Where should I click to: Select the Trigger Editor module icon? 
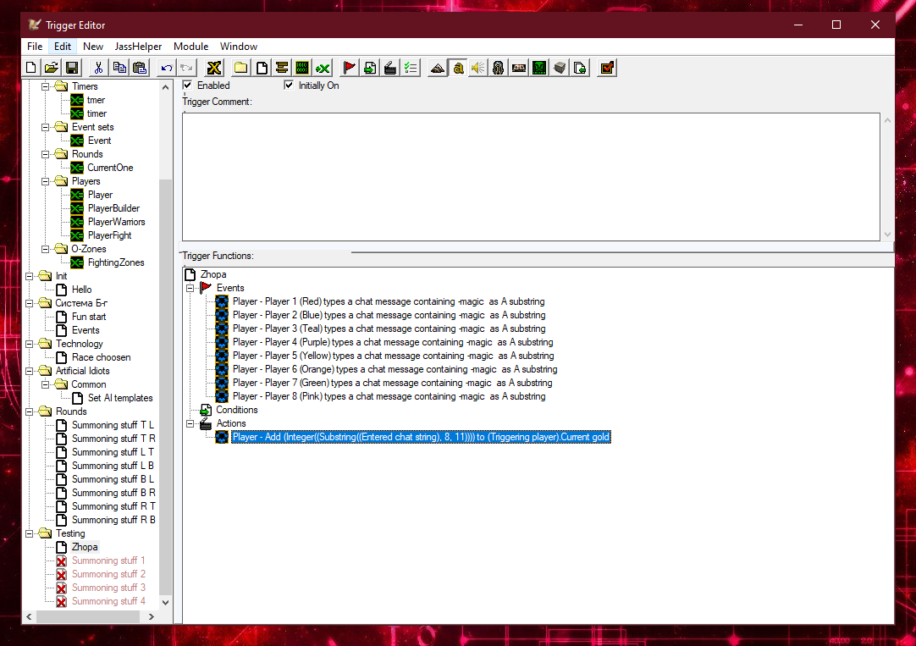pyautogui.click(x=458, y=68)
